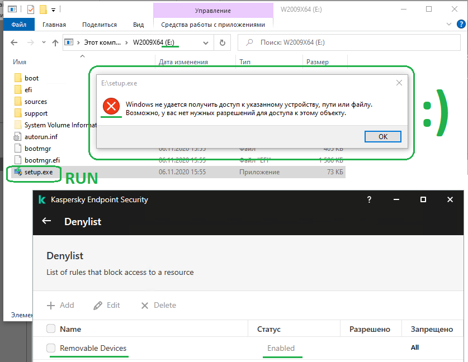Click Edit in the Denylist toolbar
Viewport: 468px width, 362px height.
(107, 306)
